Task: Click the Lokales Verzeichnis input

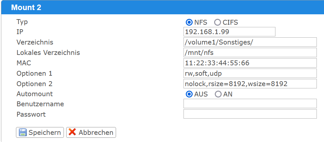Action: [x=250, y=53]
